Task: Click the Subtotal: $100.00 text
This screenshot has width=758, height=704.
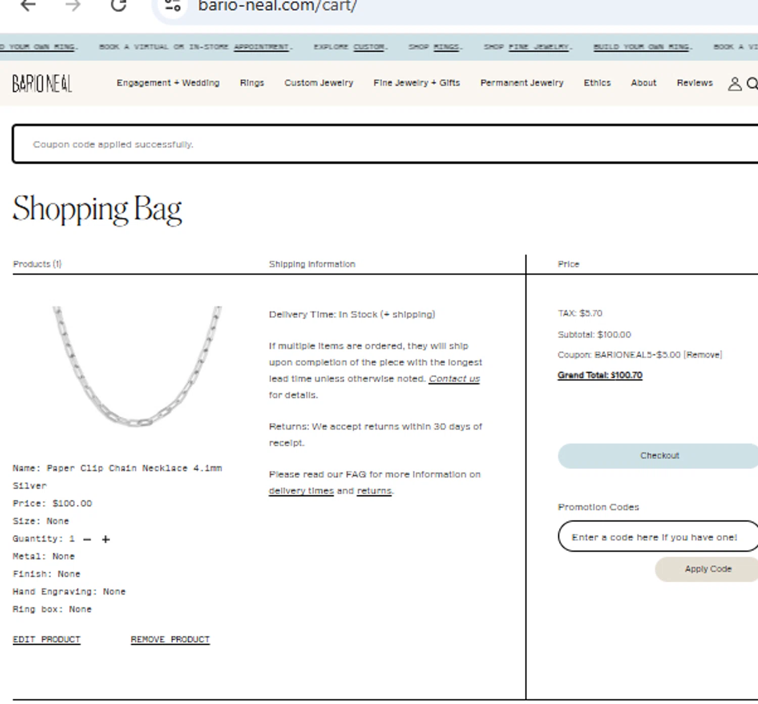Action: (594, 335)
